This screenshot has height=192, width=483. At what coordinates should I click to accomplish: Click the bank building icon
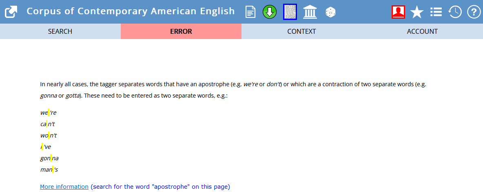pyautogui.click(x=310, y=12)
